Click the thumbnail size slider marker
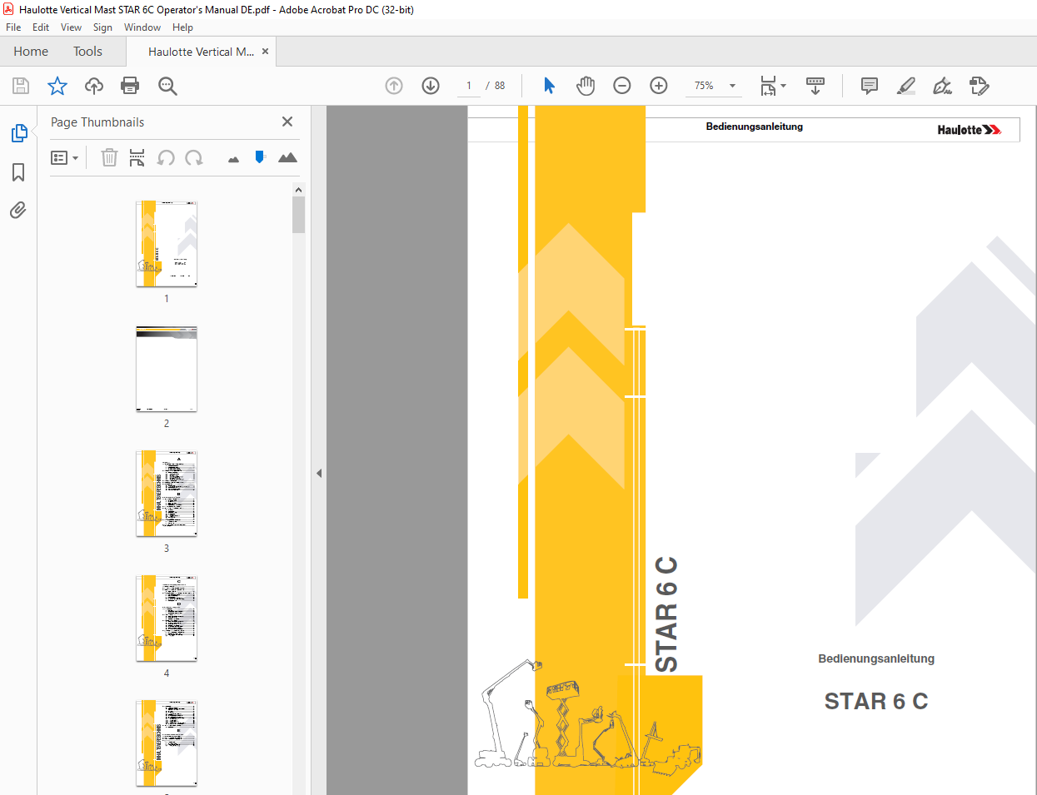The width and height of the screenshot is (1037, 795). point(260,157)
